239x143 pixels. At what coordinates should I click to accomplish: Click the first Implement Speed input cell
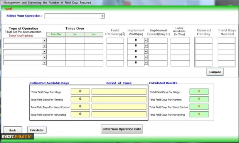[158, 41]
